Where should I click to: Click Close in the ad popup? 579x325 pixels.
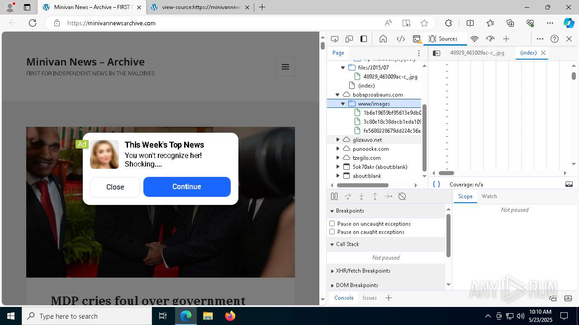click(x=115, y=187)
